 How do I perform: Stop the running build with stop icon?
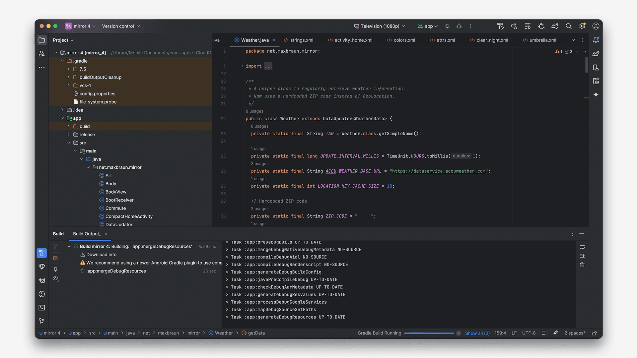[x=55, y=258]
